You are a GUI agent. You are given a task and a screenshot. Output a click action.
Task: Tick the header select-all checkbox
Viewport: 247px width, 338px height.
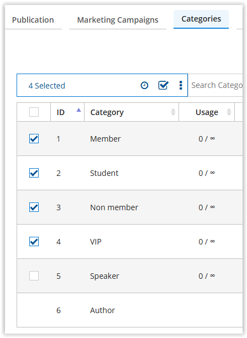[x=34, y=112]
